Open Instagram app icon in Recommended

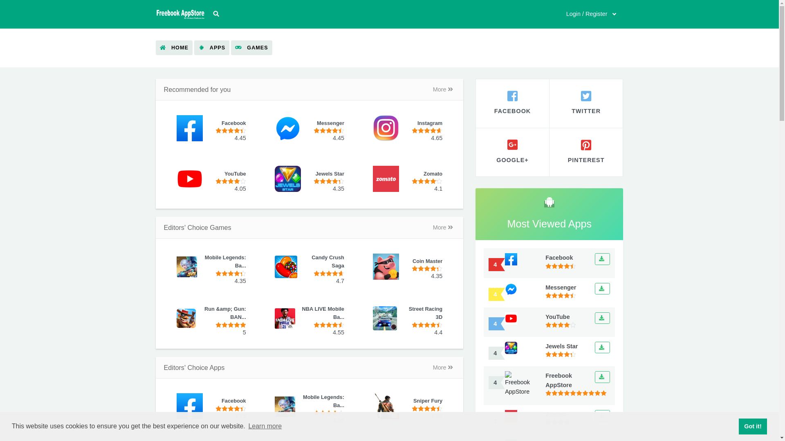386,128
